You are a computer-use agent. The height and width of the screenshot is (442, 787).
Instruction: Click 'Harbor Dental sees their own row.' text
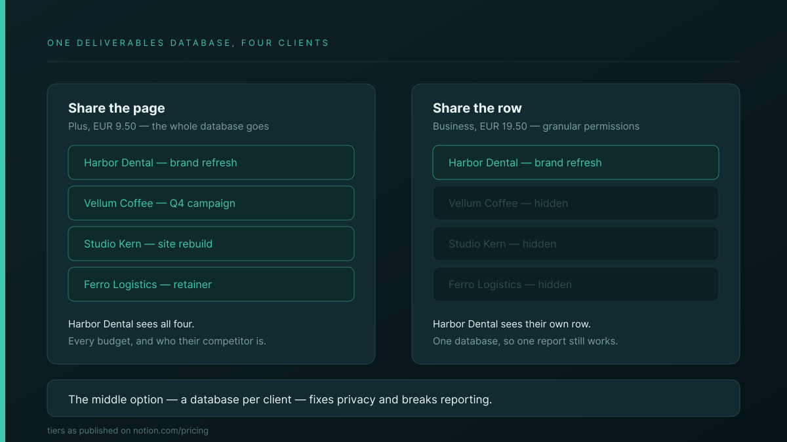pos(512,324)
